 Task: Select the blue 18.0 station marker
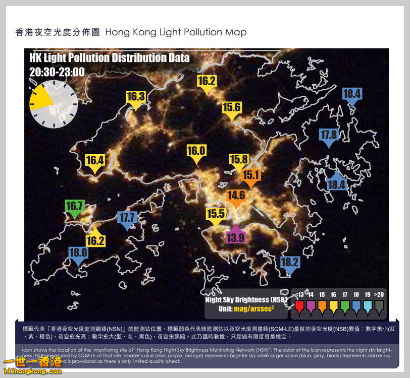(x=78, y=254)
